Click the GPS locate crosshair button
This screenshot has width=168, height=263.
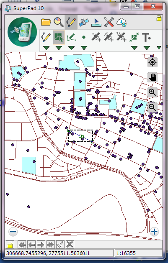(152, 62)
